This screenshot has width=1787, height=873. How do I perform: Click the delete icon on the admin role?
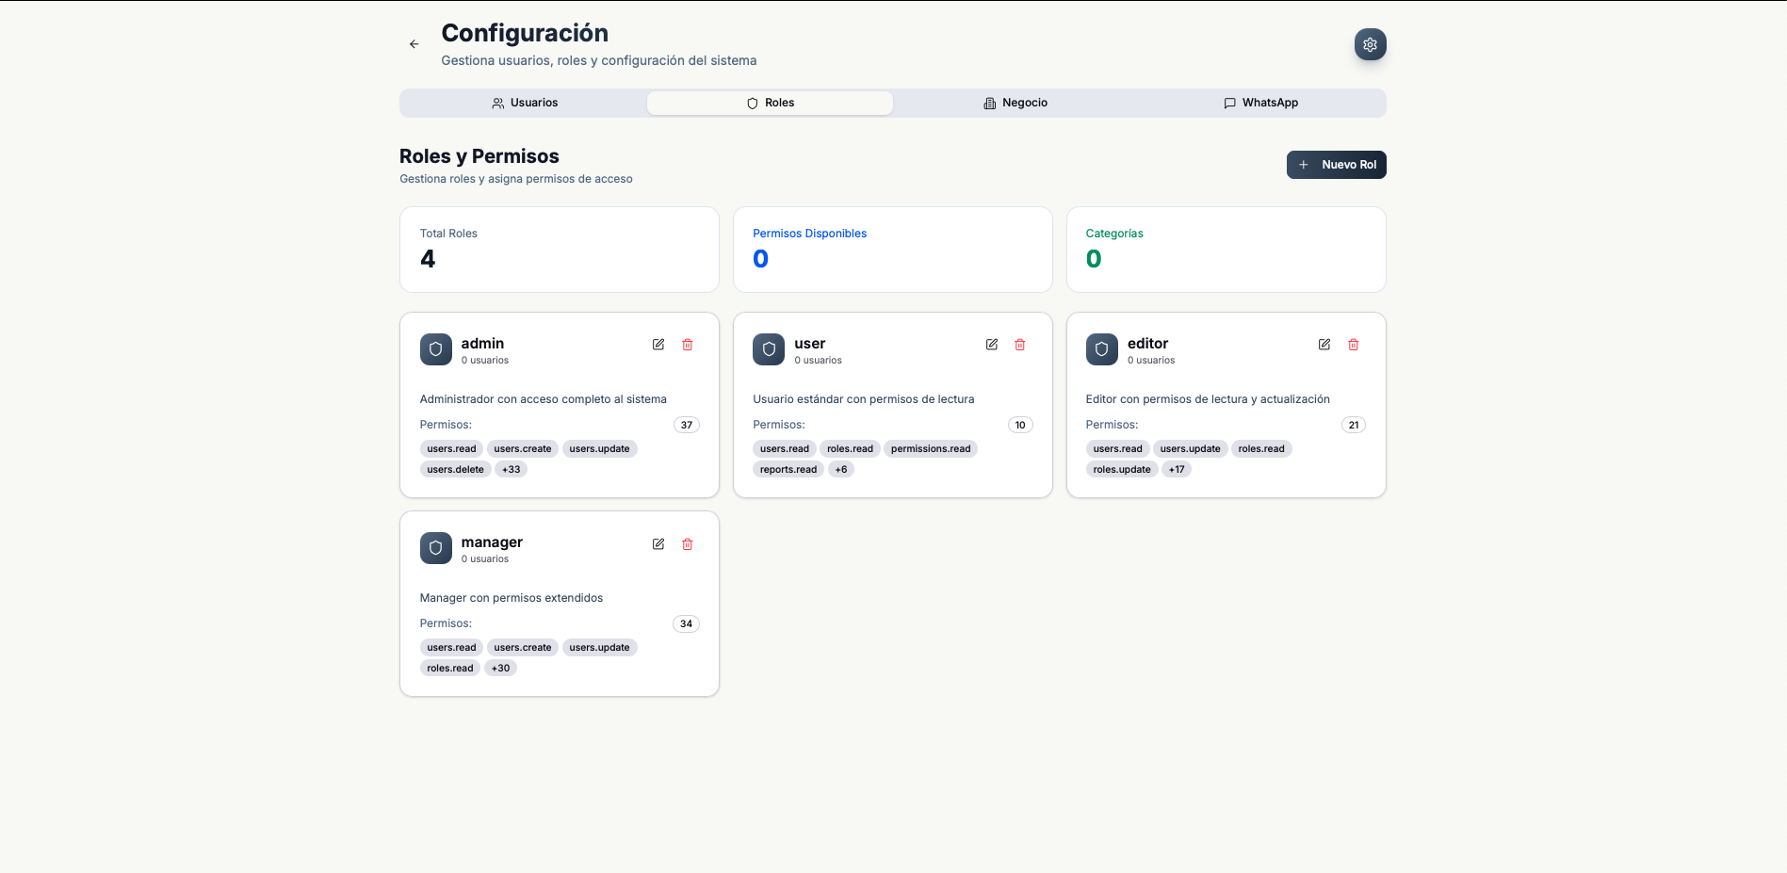(x=688, y=345)
